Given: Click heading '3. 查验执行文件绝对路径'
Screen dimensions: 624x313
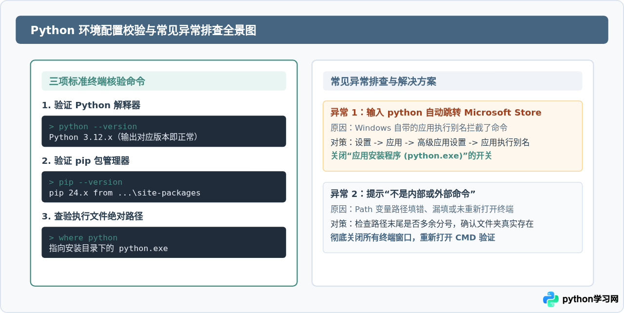Looking at the screenshot, I should 93,216.
